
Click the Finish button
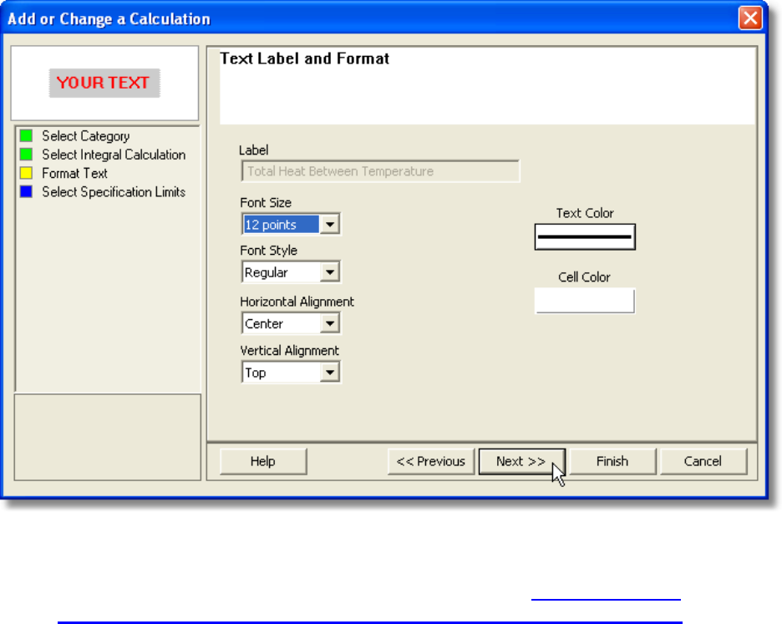coord(612,461)
